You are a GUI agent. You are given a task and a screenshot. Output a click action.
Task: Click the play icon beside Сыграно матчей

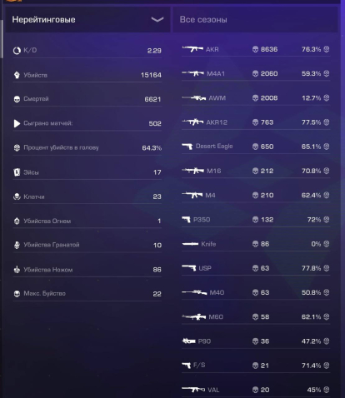(x=17, y=123)
